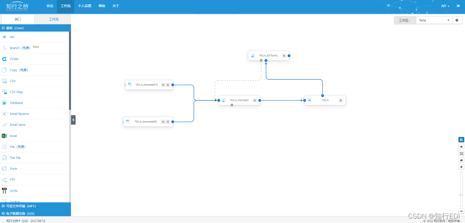Zoom in with the plus button

461,167
